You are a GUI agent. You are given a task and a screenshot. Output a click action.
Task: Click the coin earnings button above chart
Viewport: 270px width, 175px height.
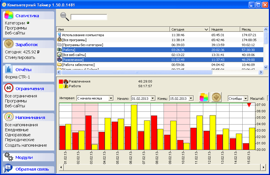(216, 97)
